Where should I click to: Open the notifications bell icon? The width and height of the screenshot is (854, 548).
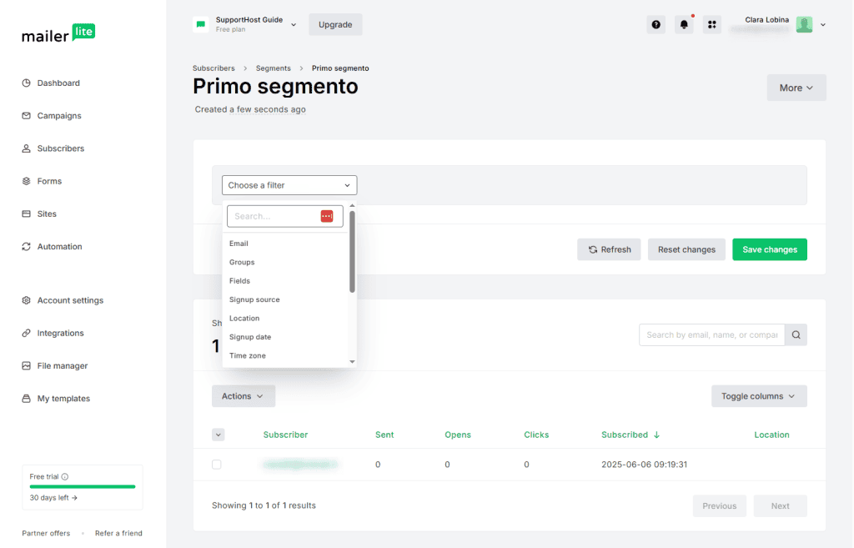coord(684,24)
